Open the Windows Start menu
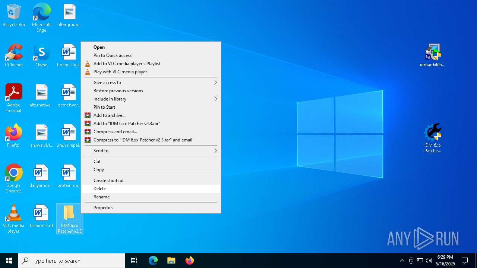 pos(9,261)
